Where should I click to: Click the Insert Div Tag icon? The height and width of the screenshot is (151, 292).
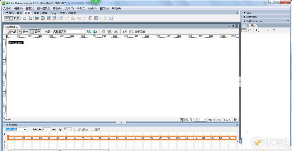25,18
